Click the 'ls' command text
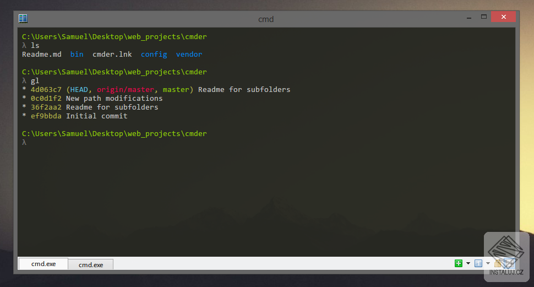 coord(35,45)
